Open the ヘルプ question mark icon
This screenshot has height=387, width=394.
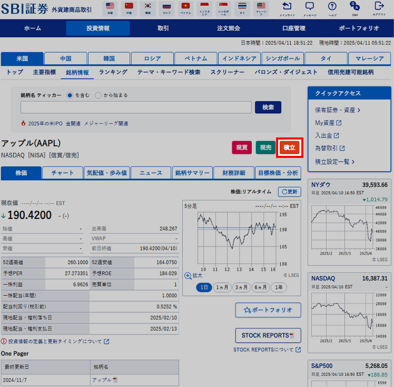pos(332,6)
